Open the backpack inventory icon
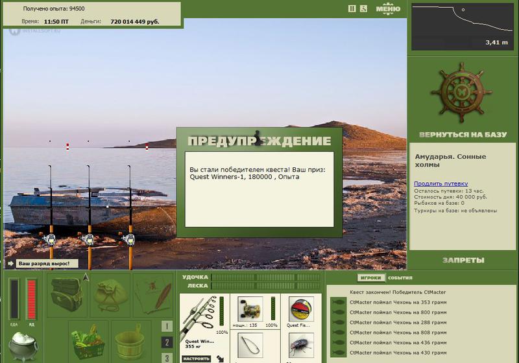Viewport: 519px width, 363px height. [67, 294]
